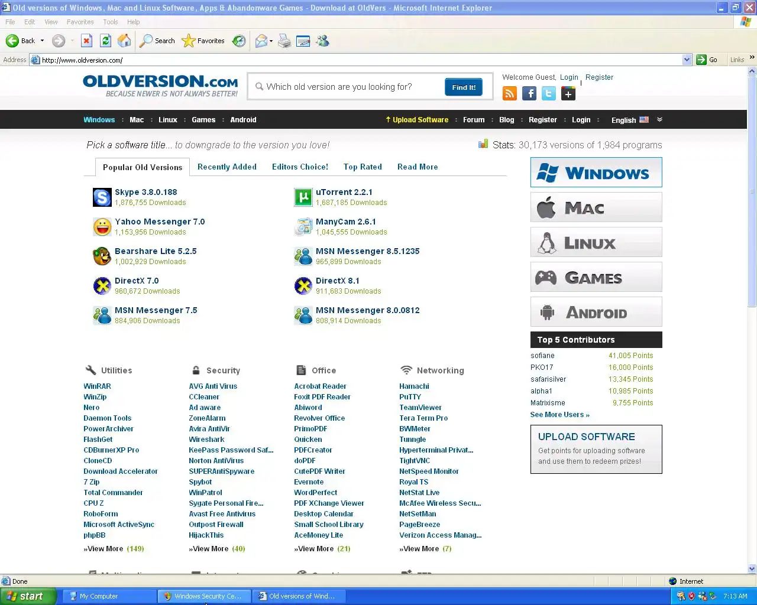Click the Upload Software promo box
This screenshot has height=605, width=757.
(596, 449)
